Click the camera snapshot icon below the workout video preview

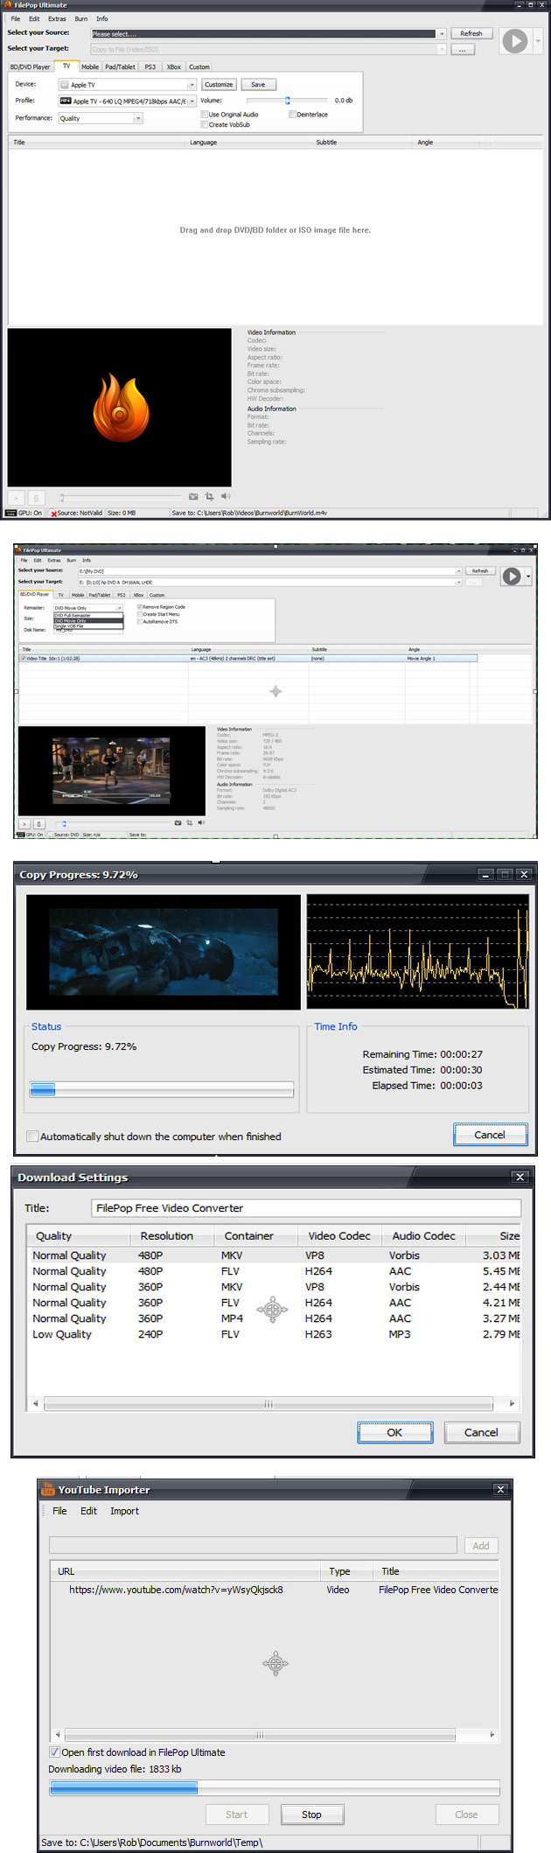point(178,822)
